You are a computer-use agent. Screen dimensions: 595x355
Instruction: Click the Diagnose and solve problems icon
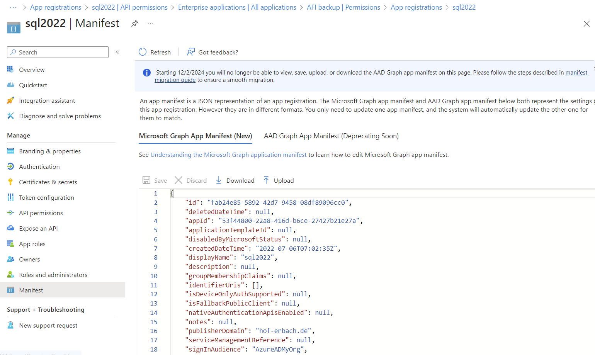pos(10,116)
